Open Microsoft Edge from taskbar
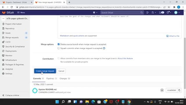The width and height of the screenshot is (186, 105). (x=93, y=102)
